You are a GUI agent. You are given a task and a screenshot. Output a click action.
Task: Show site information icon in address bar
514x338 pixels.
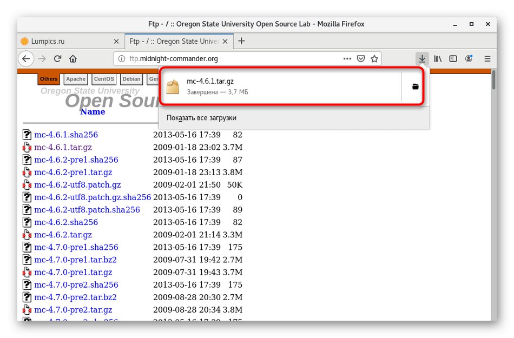point(122,59)
